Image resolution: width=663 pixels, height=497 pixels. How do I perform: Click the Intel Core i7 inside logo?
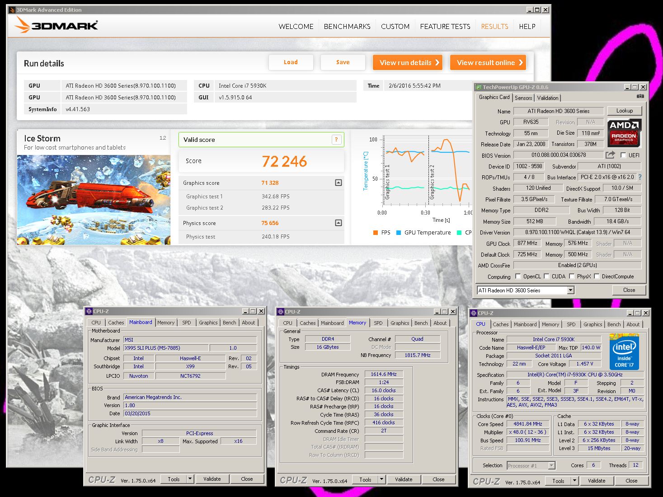coord(624,352)
